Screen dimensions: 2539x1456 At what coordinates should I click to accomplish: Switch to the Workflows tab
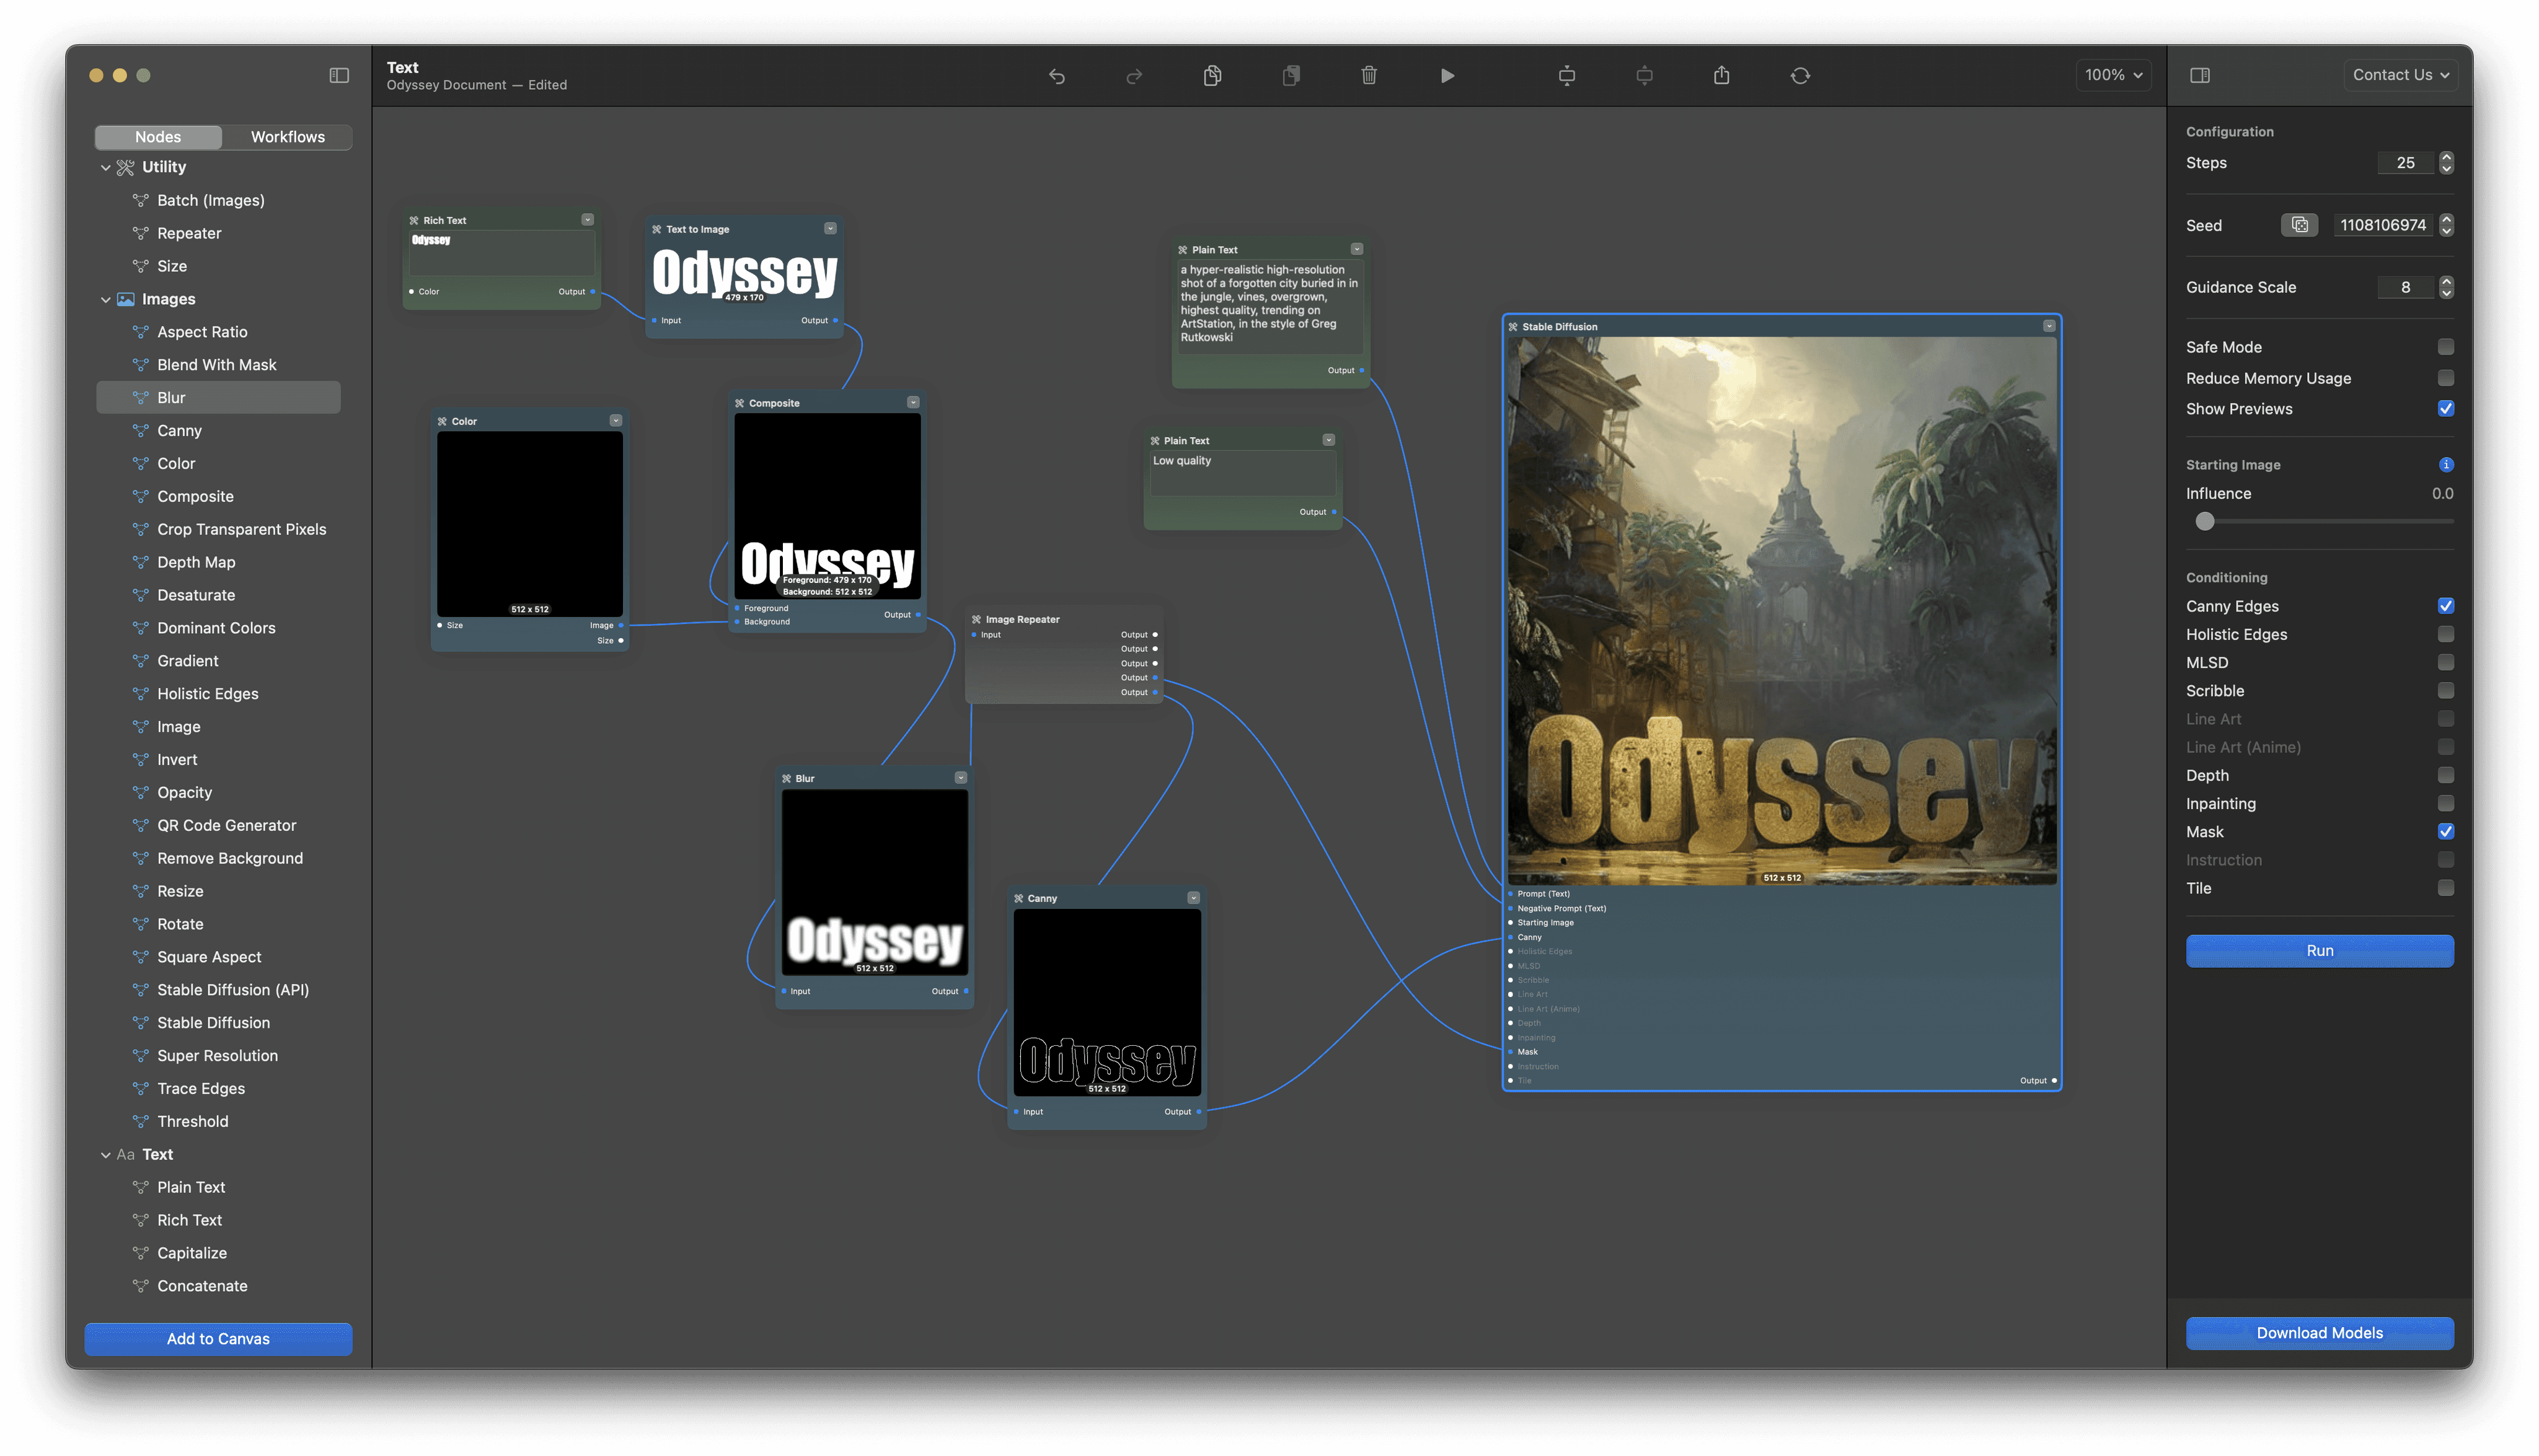click(287, 137)
